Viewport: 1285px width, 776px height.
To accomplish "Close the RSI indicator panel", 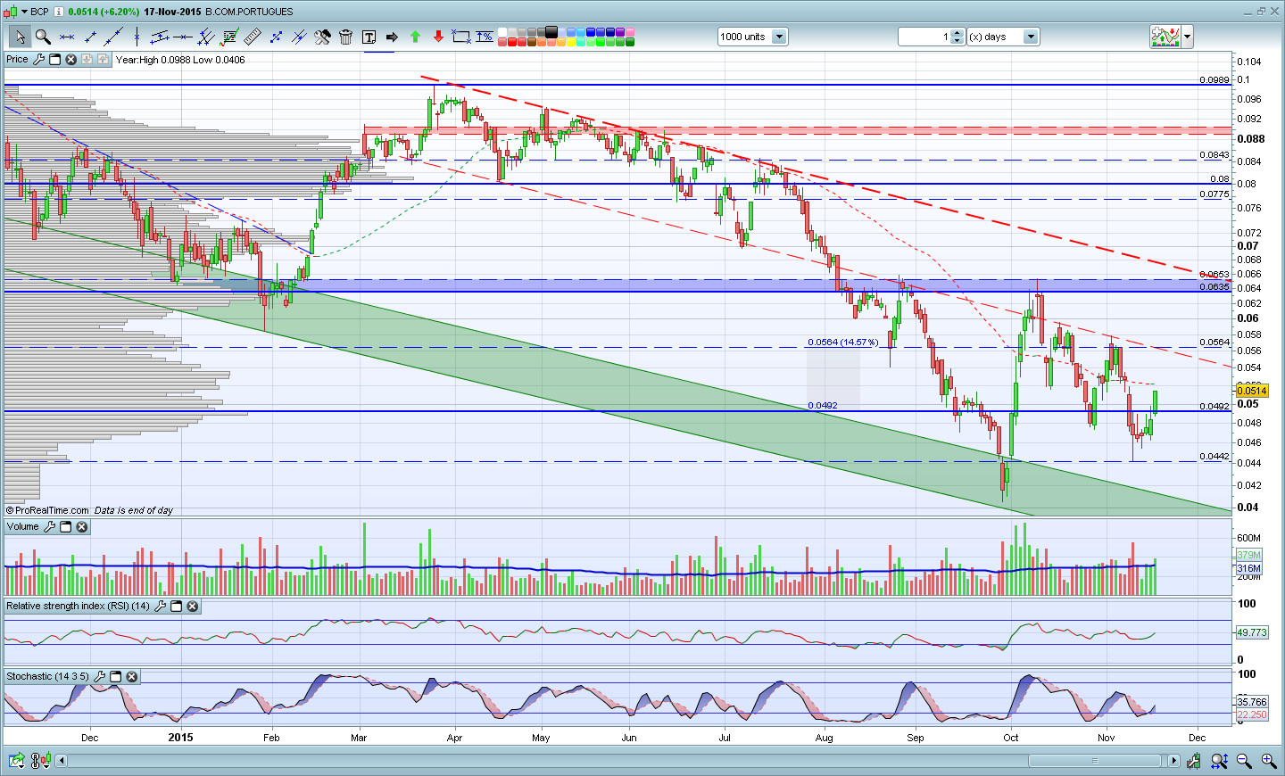I will [192, 607].
